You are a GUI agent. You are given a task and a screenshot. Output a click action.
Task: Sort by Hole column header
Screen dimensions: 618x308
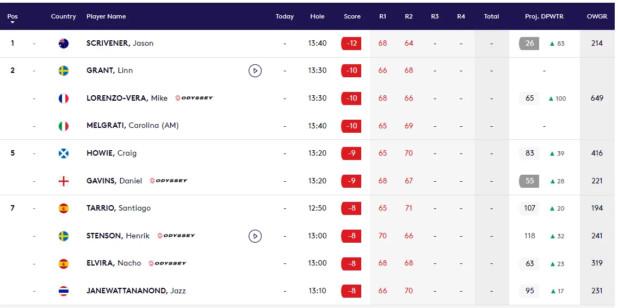click(x=317, y=16)
